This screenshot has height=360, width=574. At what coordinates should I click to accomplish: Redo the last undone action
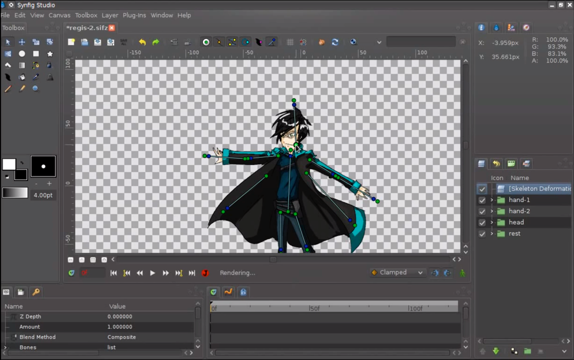(156, 42)
